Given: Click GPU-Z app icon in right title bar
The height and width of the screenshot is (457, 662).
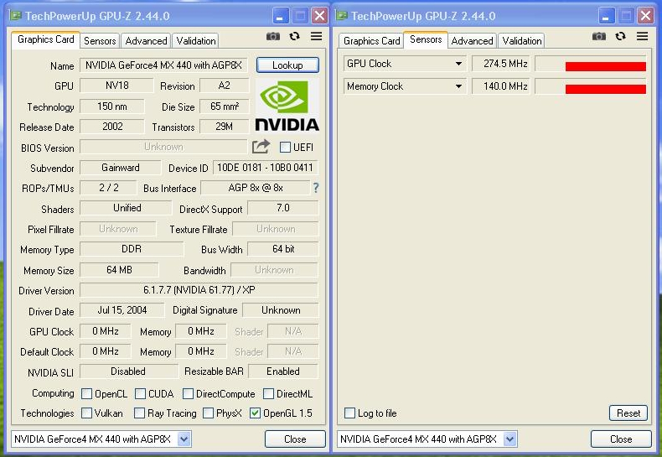Looking at the screenshot, I should tap(342, 16).
